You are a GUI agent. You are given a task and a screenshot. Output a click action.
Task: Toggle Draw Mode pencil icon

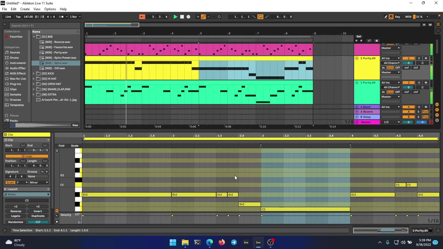(x=386, y=17)
